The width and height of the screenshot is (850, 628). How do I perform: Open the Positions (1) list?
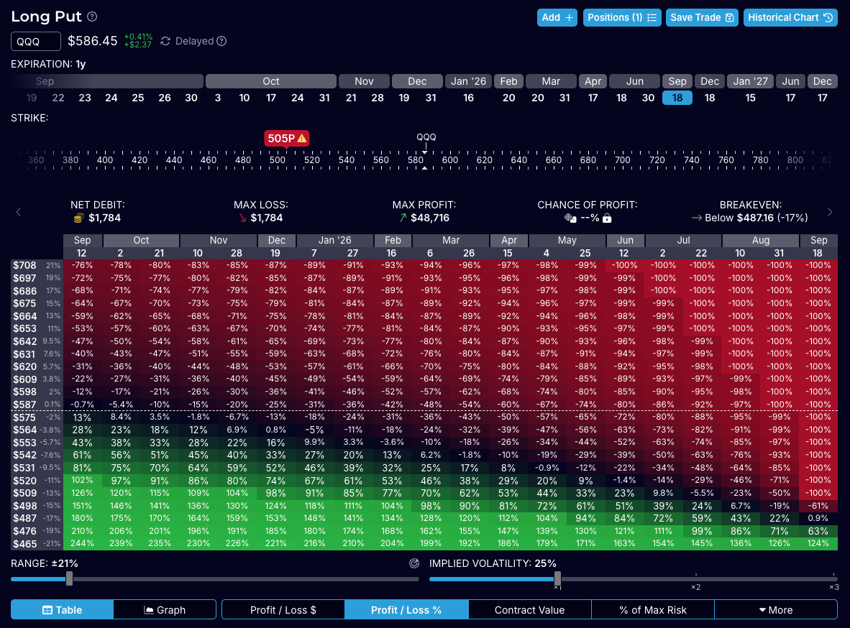621,17
